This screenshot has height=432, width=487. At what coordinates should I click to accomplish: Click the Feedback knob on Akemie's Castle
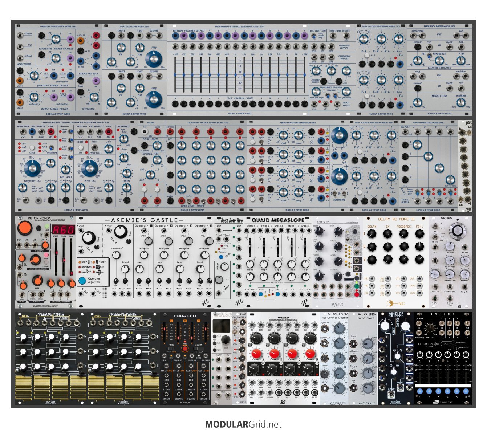[116, 255]
